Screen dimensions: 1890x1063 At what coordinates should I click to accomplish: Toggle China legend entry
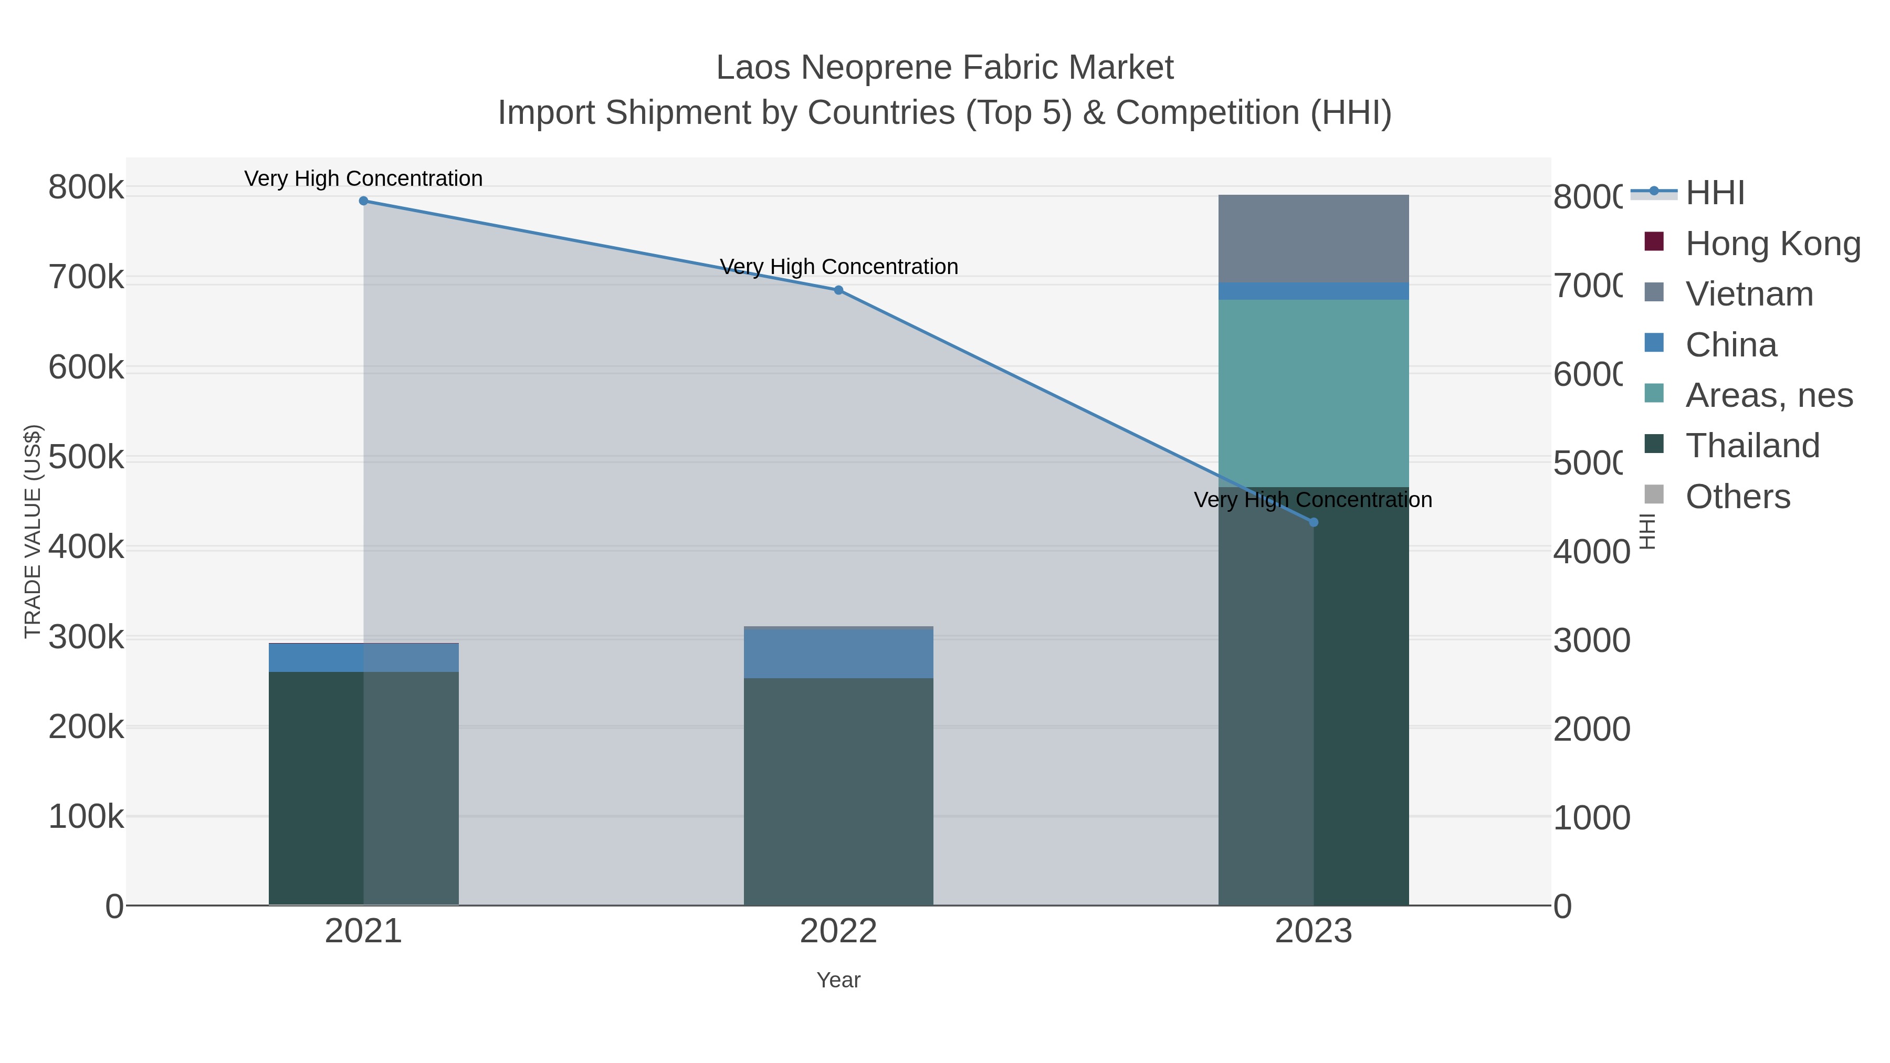click(x=1710, y=344)
